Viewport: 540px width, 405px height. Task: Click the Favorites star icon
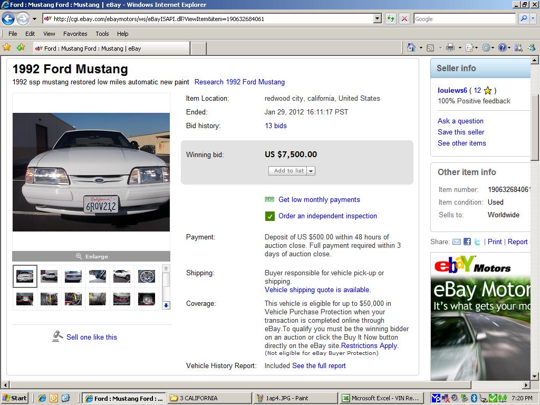coord(7,47)
